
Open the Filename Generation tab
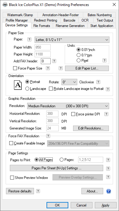coord(70,26)
